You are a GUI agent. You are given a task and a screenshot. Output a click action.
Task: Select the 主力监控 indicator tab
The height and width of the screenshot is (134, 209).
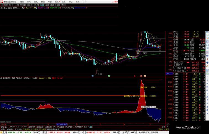tap(40, 127)
